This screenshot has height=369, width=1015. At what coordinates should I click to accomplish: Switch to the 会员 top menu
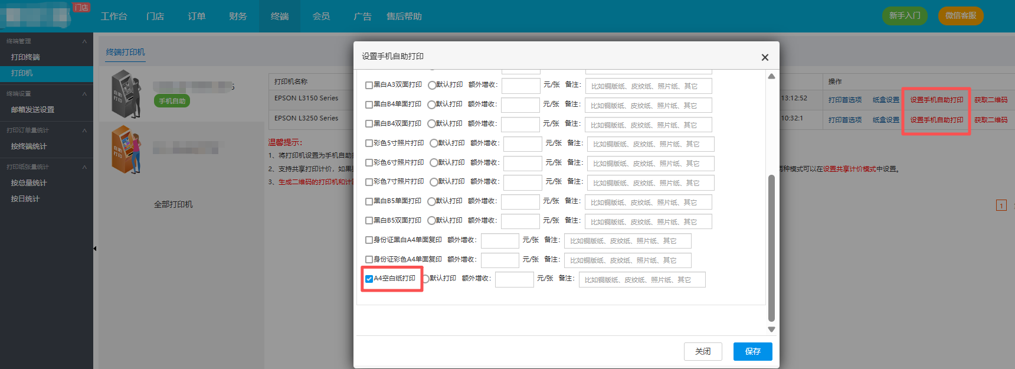pos(321,17)
